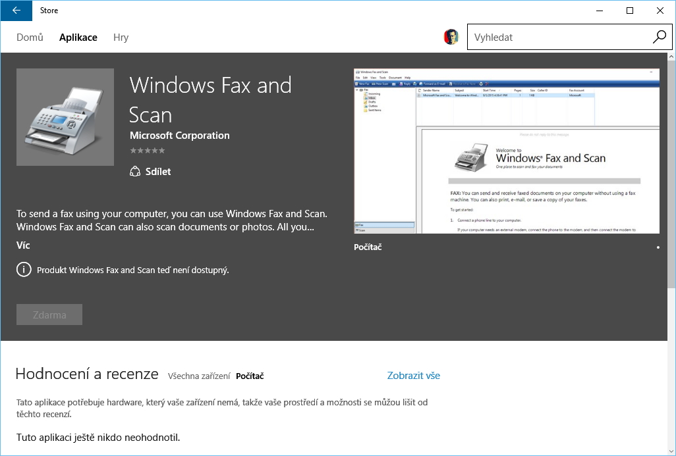
Task: Minimize the Store window
Action: [x=600, y=11]
